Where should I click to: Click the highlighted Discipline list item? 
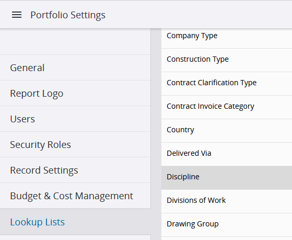click(227, 178)
